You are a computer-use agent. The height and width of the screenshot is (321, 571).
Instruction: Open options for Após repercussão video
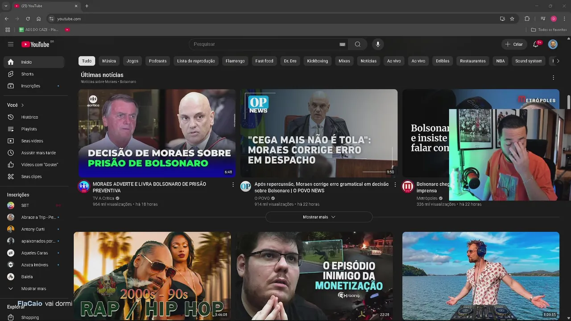pyautogui.click(x=395, y=185)
